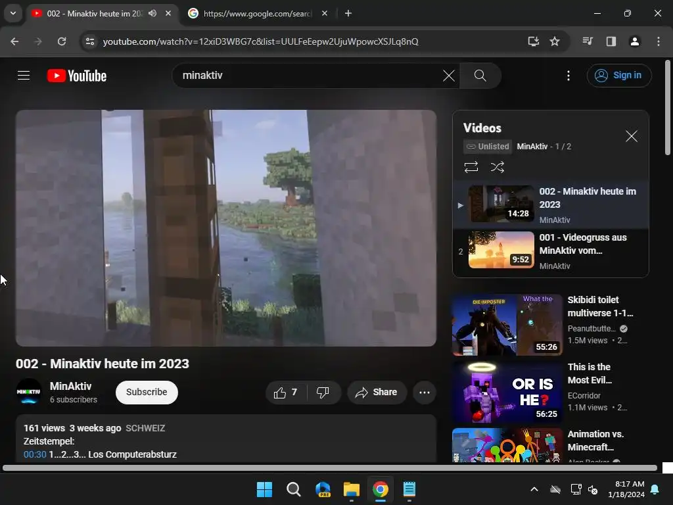Open Skibidi toilet multiverse video thumbnail
This screenshot has width=673, height=505.
click(507, 325)
